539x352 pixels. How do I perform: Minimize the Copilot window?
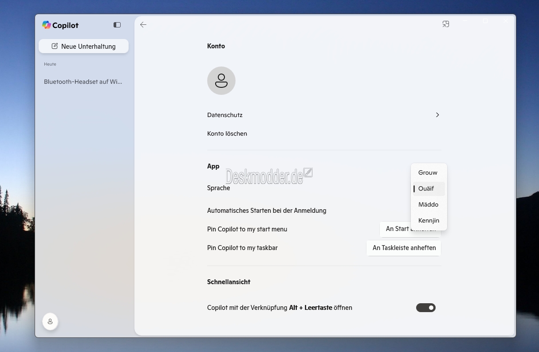465,21
